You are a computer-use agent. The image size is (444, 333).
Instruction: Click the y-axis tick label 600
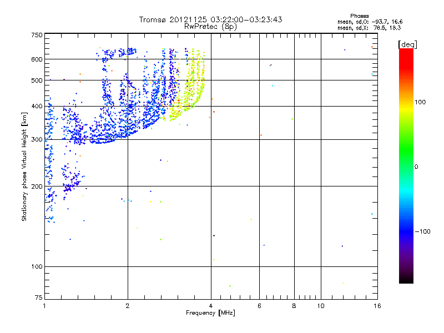[37, 59]
